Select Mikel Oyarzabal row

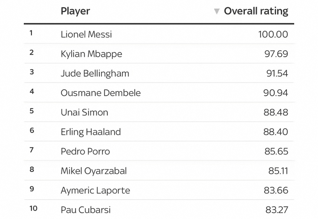[x=159, y=171]
